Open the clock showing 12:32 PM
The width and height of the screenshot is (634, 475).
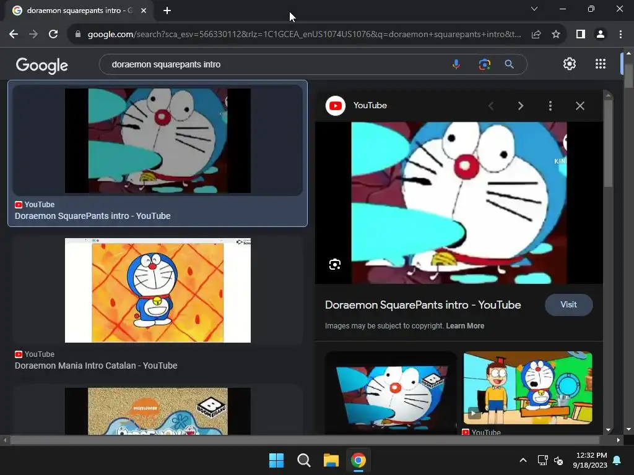590,460
